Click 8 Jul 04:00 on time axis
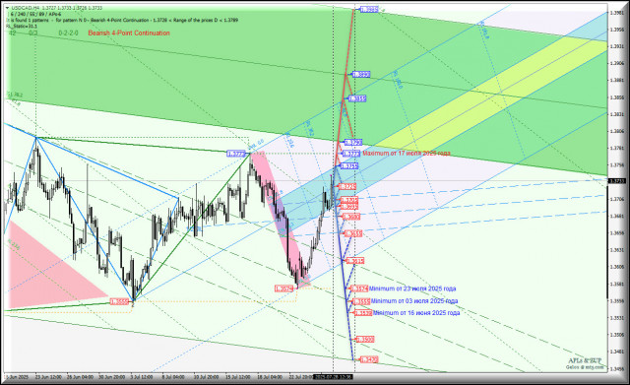Image resolution: width=630 pixels, height=385 pixels. tap(173, 377)
